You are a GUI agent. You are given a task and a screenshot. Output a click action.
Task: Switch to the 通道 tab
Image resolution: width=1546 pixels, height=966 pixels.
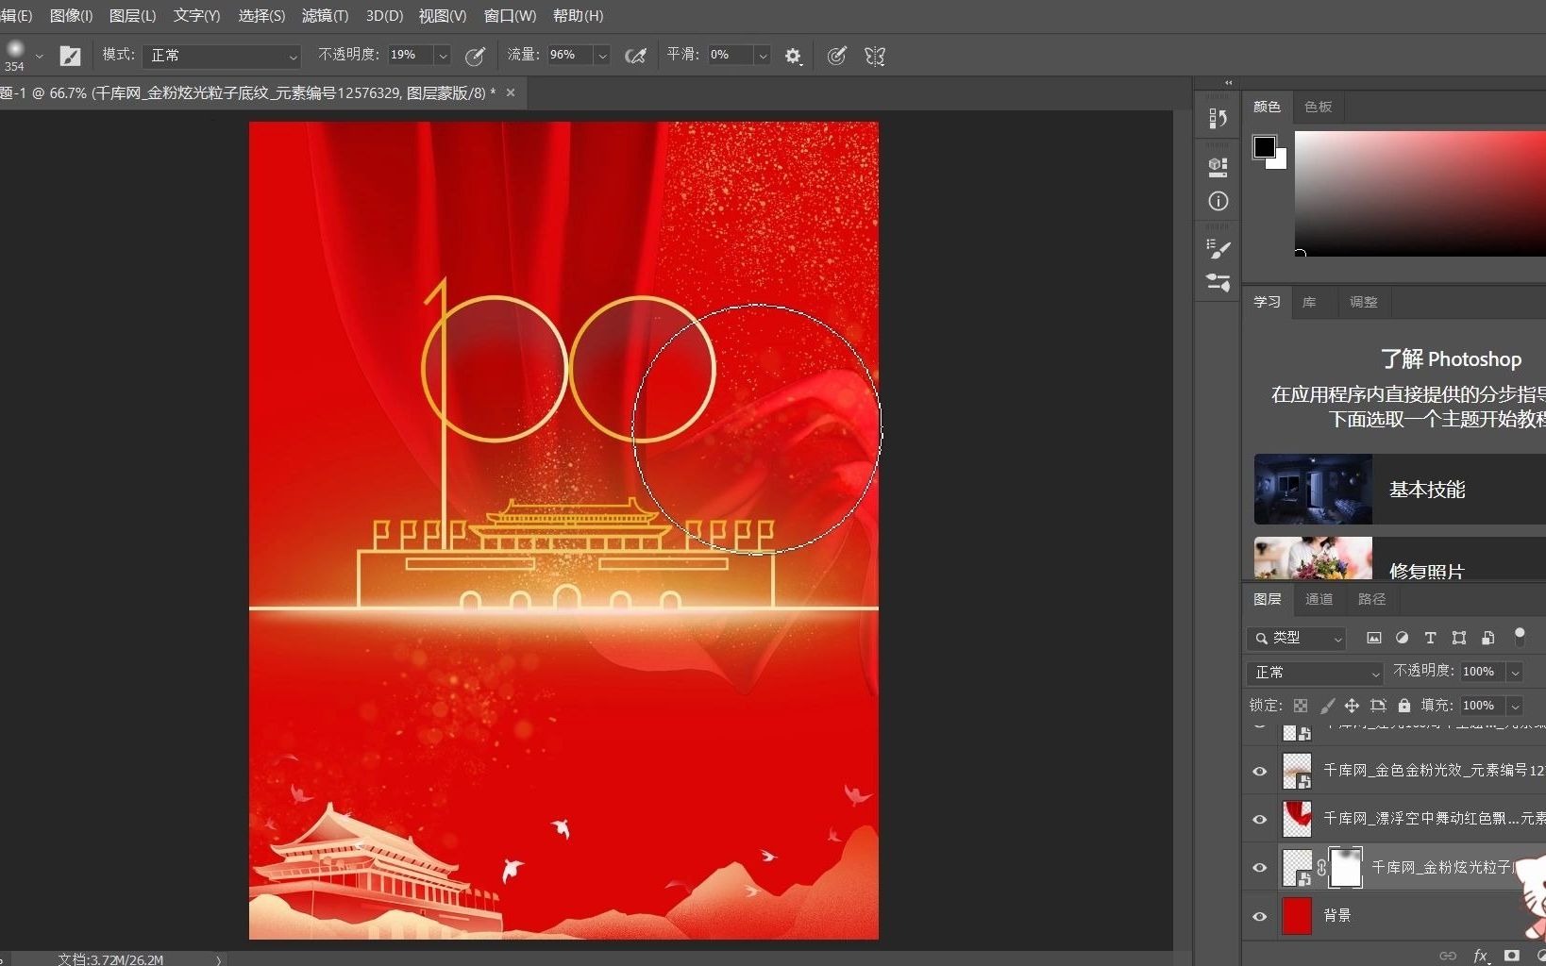coord(1319,599)
